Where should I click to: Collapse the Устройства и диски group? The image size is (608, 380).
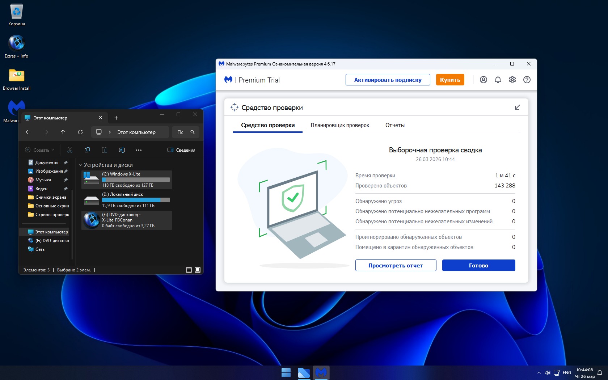coord(80,165)
